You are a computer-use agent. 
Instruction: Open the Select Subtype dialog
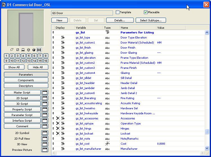pos(151,20)
